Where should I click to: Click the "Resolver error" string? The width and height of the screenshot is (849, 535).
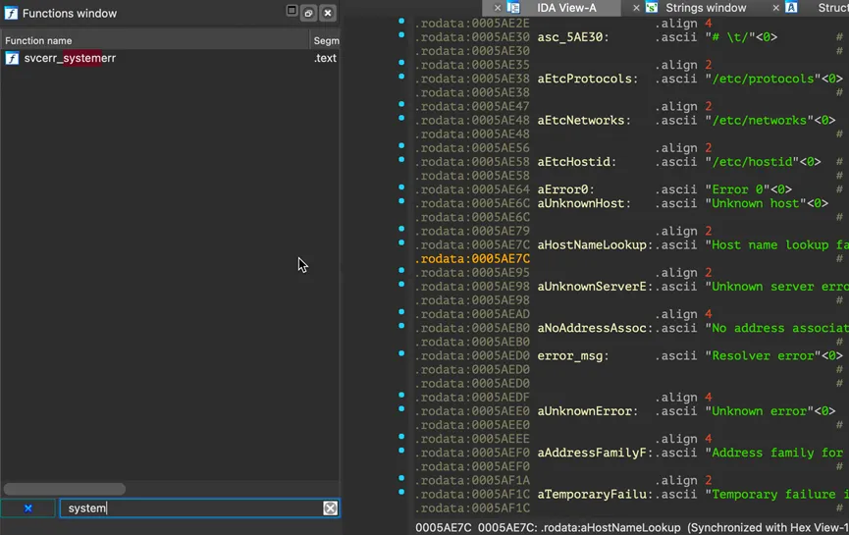coord(763,355)
